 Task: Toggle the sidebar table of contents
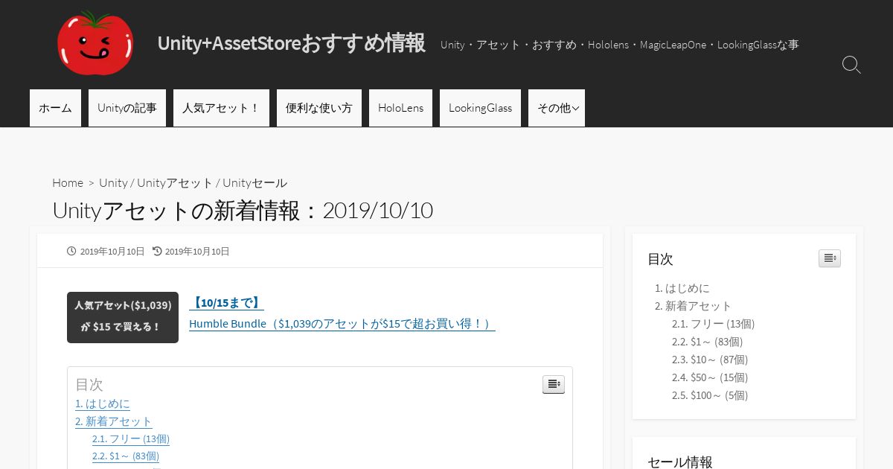click(x=829, y=258)
